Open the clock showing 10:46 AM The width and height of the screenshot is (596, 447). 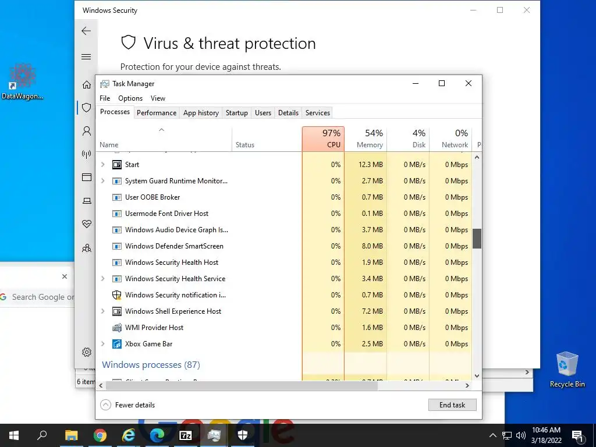point(546,435)
